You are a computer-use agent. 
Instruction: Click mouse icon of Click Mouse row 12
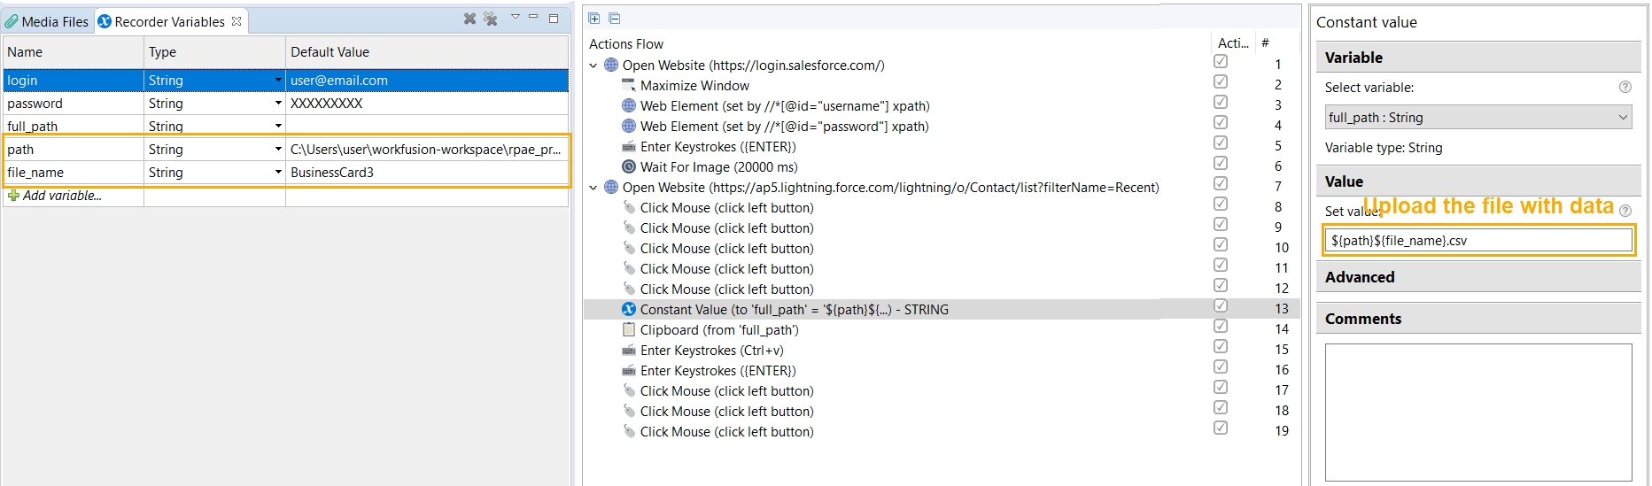coord(629,289)
